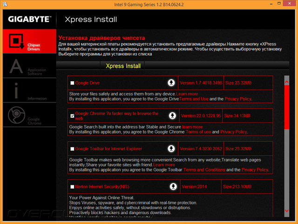Click the Google Drive title text
The image size is (298, 224).
pos(87,83)
